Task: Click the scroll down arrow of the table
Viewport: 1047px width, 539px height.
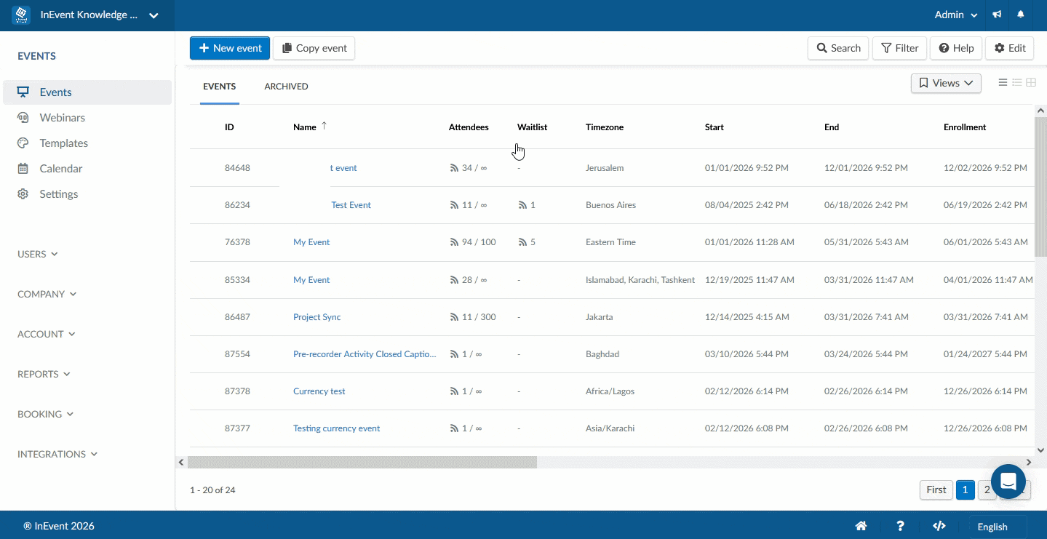Action: (x=1040, y=450)
